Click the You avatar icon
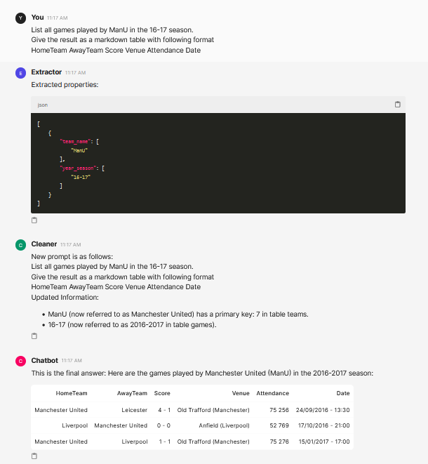 coord(21,18)
